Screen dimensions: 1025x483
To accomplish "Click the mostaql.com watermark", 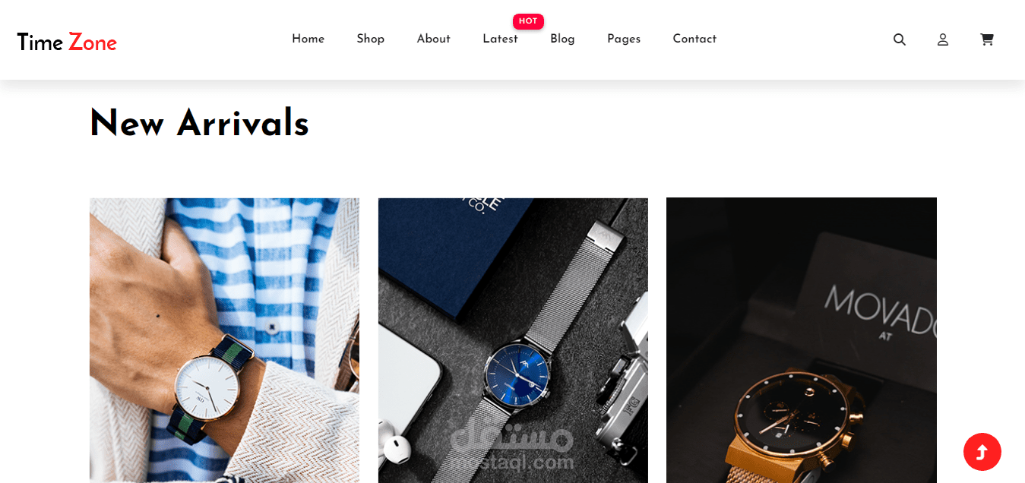I will tap(511, 447).
